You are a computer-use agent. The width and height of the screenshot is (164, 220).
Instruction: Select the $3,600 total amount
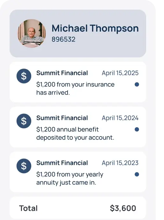[123, 208]
